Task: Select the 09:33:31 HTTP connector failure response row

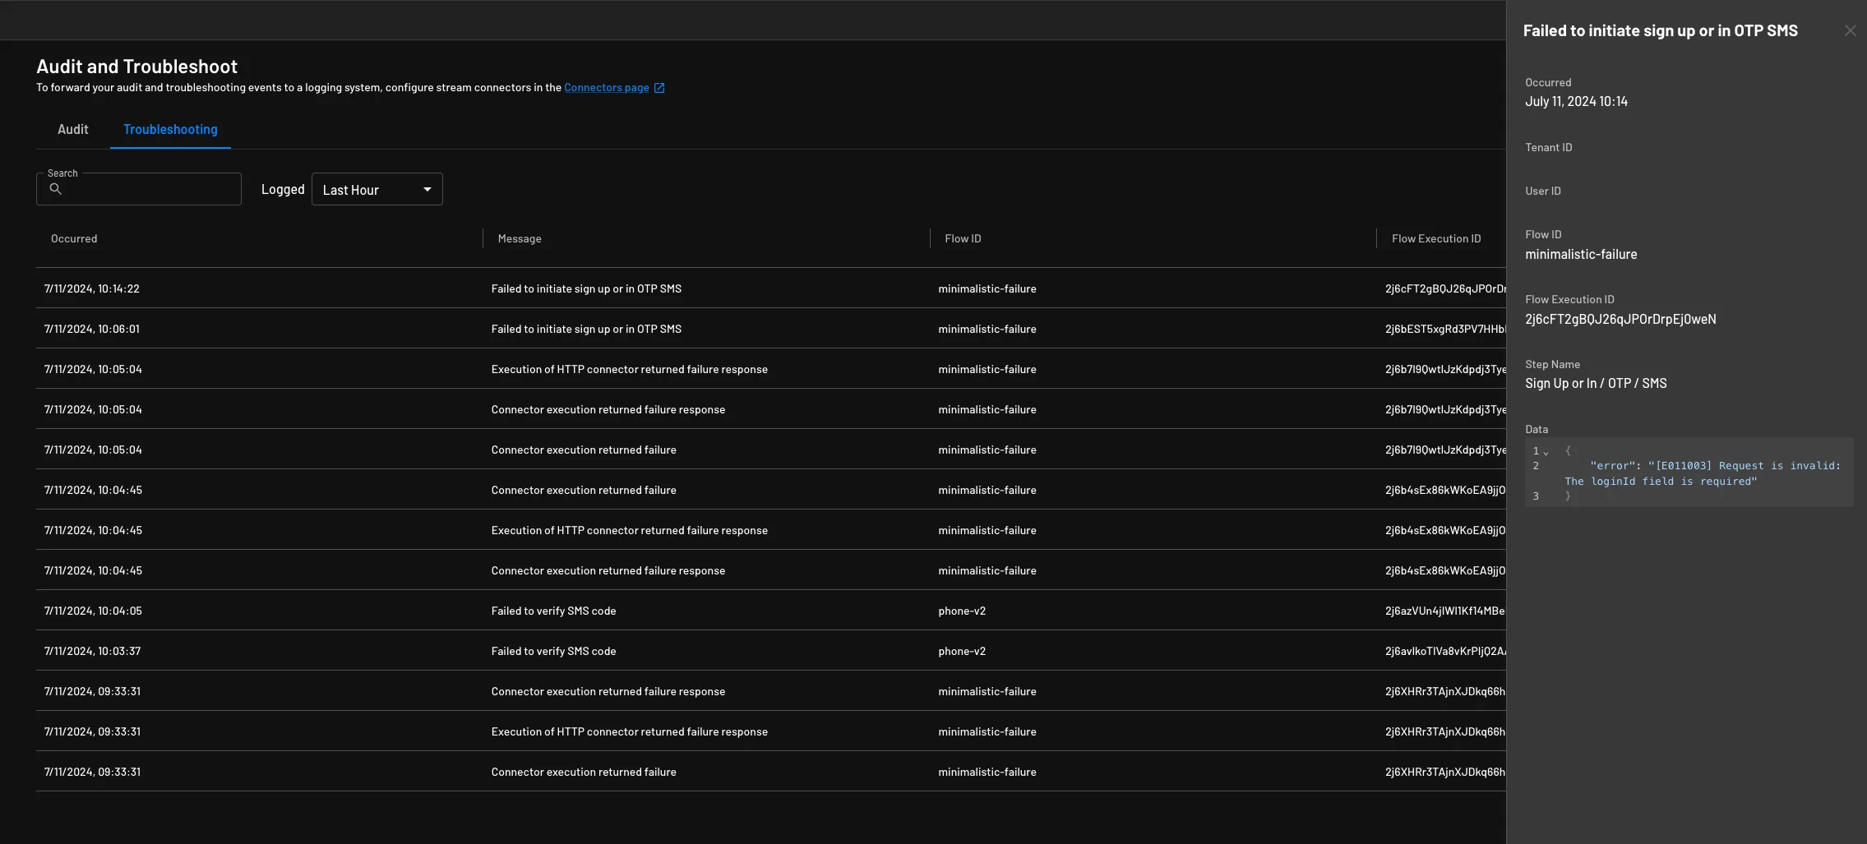Action: pyautogui.click(x=629, y=731)
